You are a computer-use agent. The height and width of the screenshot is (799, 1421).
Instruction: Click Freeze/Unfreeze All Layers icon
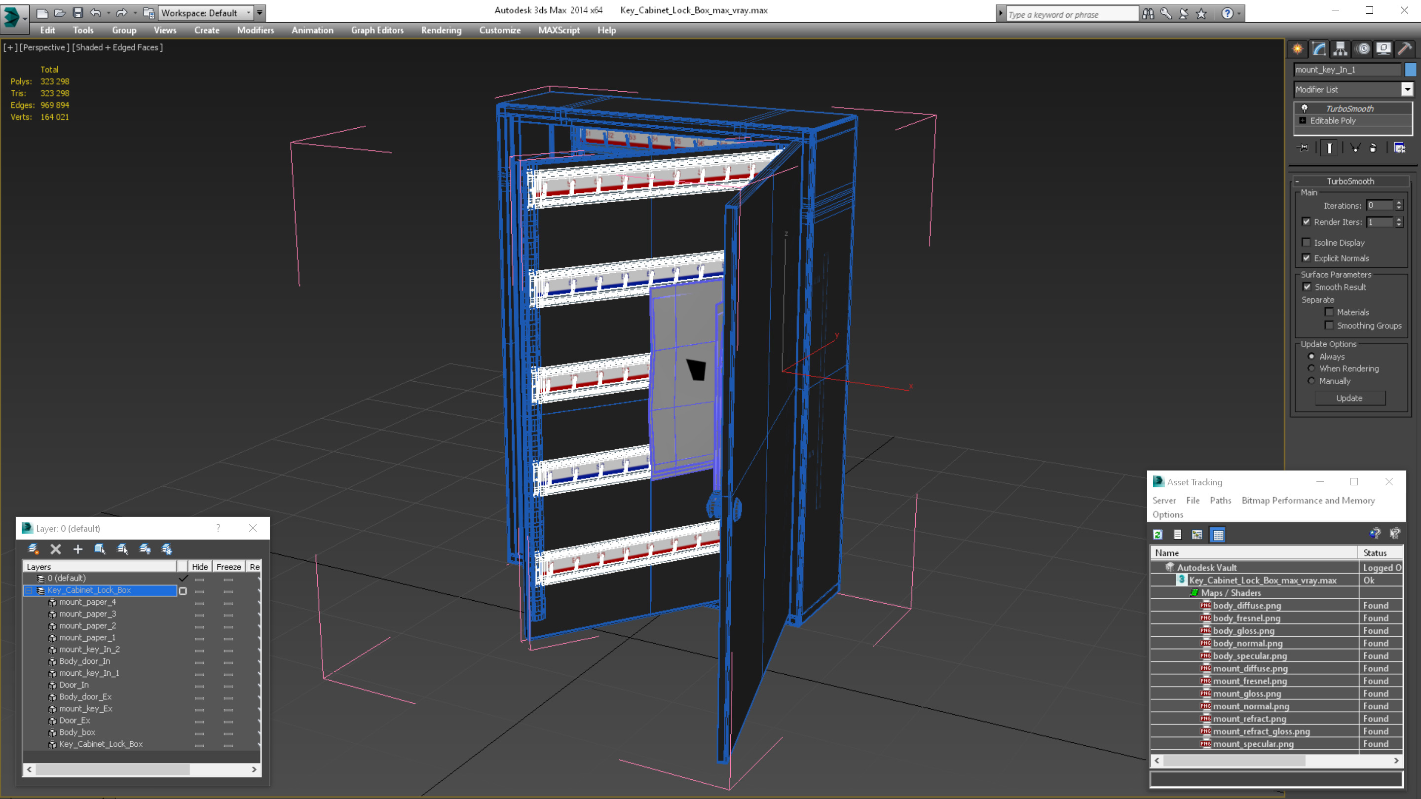click(167, 548)
